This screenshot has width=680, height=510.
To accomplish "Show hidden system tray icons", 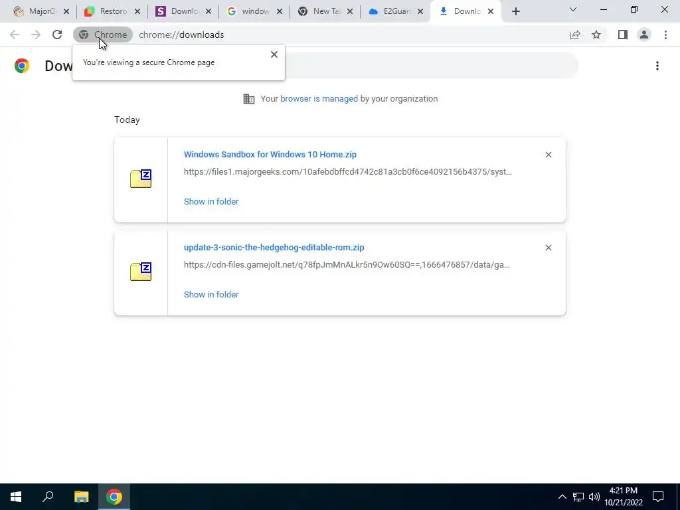I will tap(562, 497).
